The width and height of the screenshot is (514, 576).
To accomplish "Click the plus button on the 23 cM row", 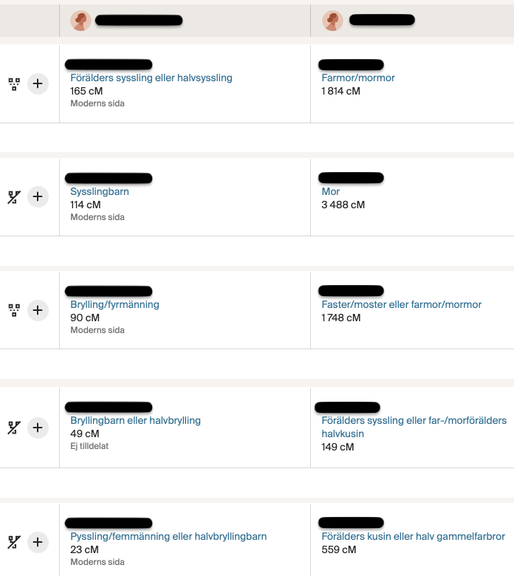I will tap(38, 542).
